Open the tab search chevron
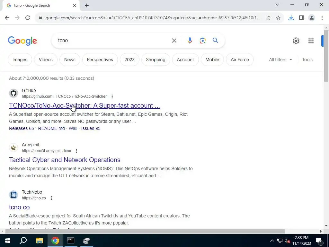 [277, 5]
